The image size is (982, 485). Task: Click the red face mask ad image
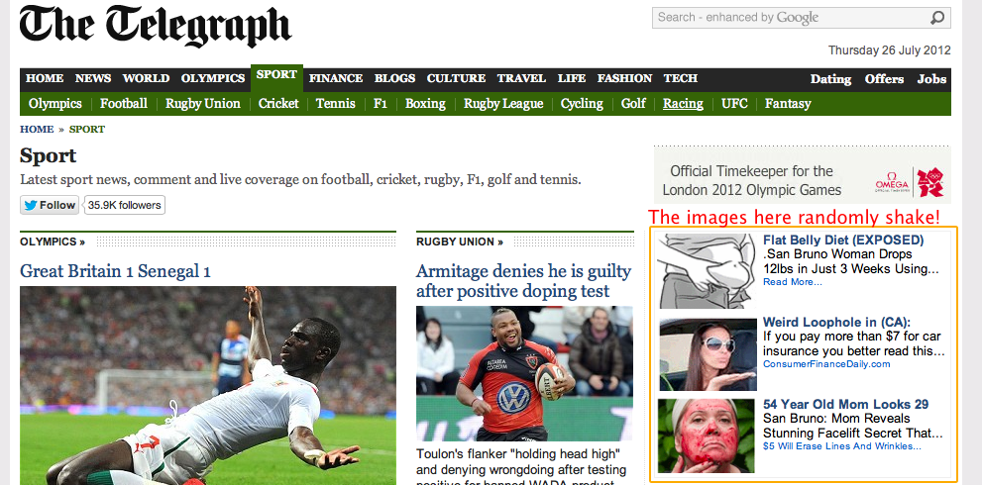pyautogui.click(x=707, y=436)
